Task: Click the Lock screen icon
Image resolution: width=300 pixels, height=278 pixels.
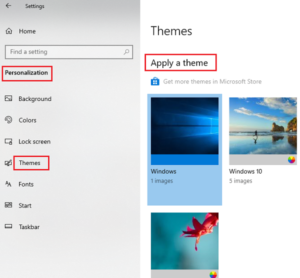Action: point(8,141)
